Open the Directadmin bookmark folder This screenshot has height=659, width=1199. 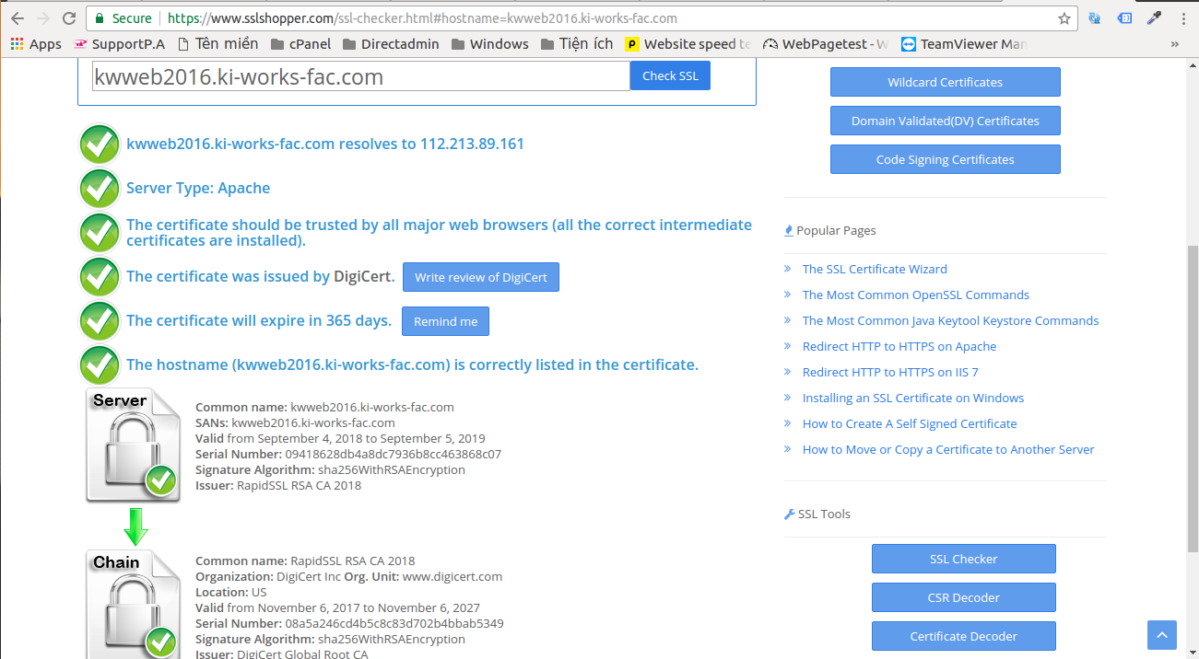tap(391, 44)
